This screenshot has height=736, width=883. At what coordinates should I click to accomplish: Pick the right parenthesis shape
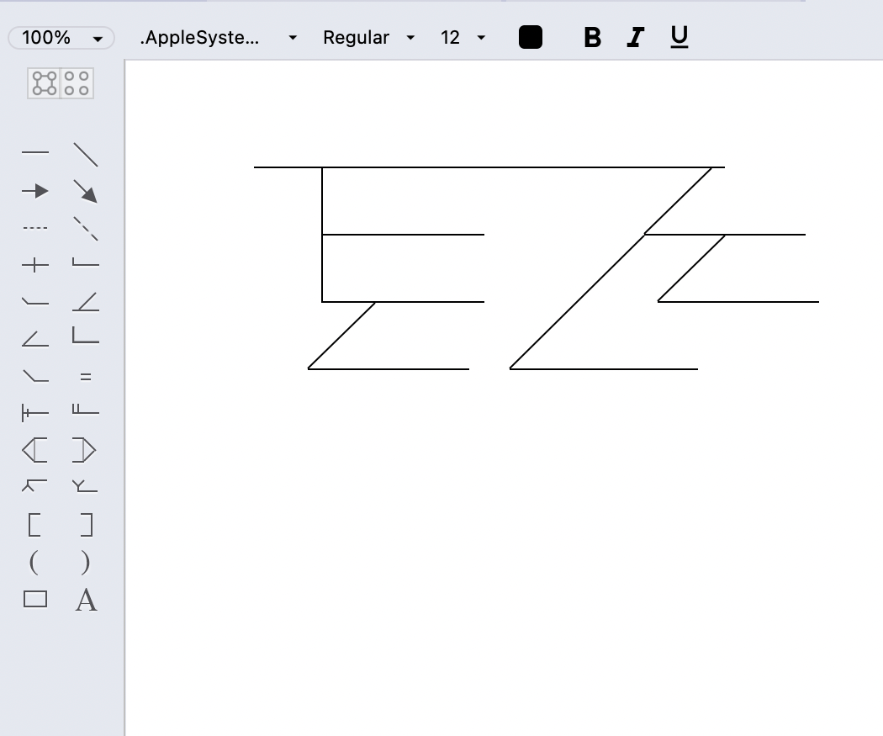tap(86, 562)
